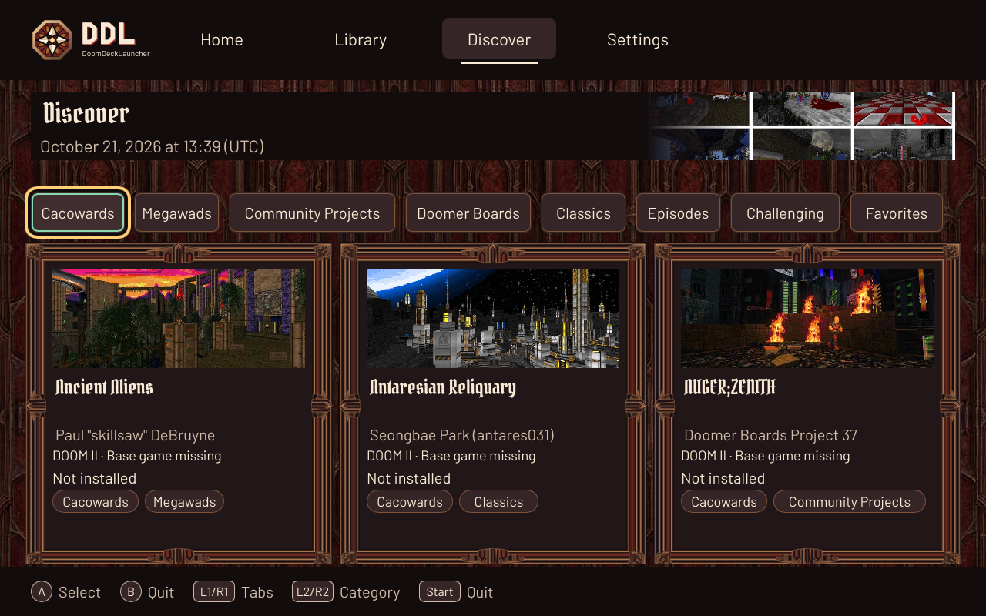Click the Cacowards tag on Antaresian Reliquary
Image resolution: width=986 pixels, height=616 pixels.
(x=410, y=502)
